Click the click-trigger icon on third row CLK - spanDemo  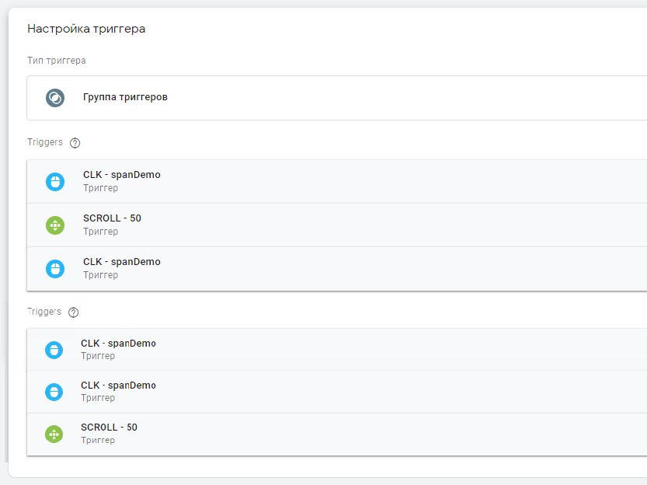click(x=54, y=268)
